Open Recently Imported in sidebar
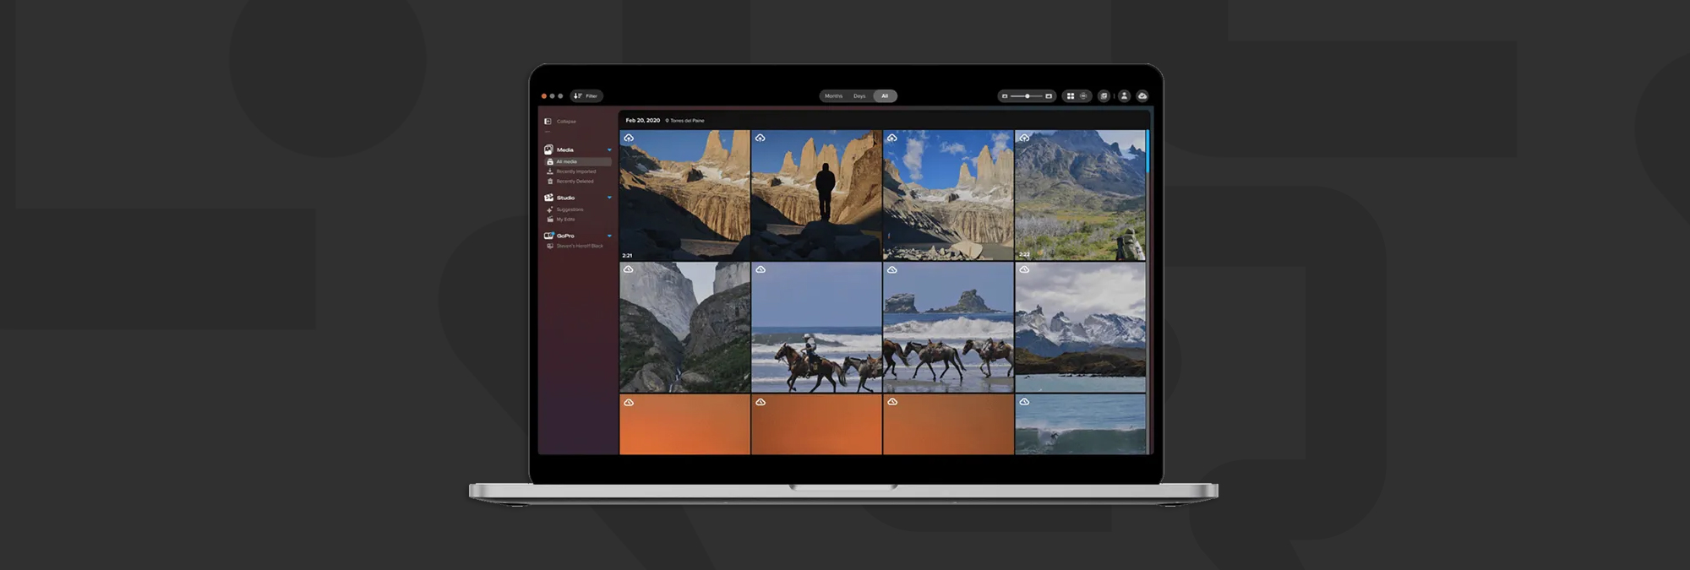Image resolution: width=1690 pixels, height=570 pixels. tap(575, 171)
